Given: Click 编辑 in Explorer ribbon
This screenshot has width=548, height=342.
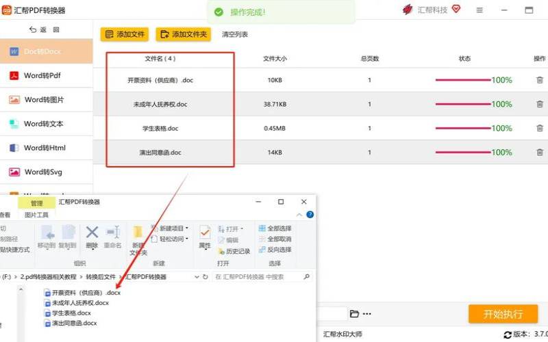Looking at the screenshot, I should (x=228, y=240).
